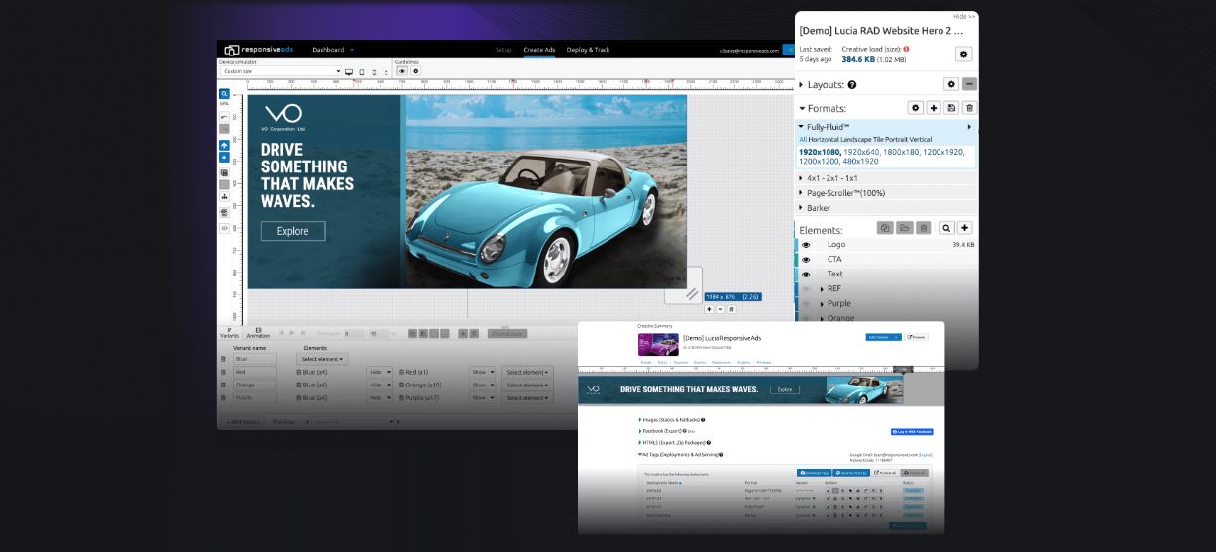
Task: Click the zoom magnifier tool in left toolbar
Action: (x=225, y=95)
